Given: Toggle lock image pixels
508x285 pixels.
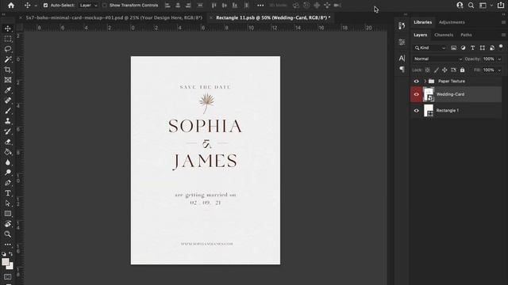Looking at the screenshot, I should coord(437,70).
